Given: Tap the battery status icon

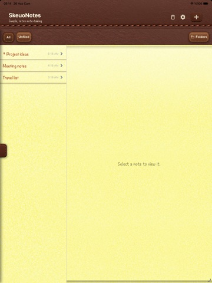Looking at the screenshot, I should [x=206, y=4].
